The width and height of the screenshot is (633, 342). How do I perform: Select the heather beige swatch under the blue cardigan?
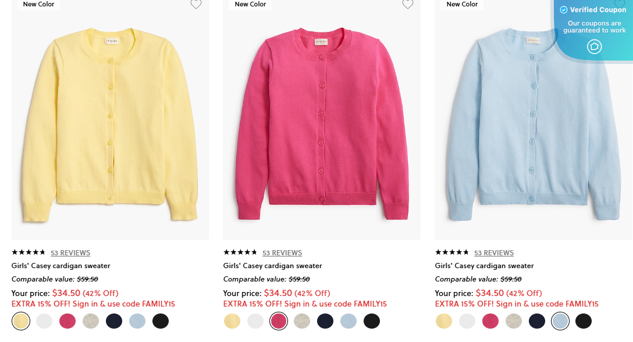coord(514,321)
